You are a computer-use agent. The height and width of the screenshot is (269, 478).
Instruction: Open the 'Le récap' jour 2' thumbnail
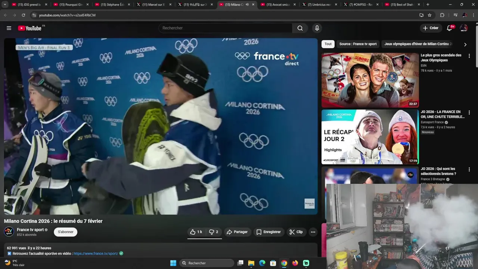click(x=370, y=137)
